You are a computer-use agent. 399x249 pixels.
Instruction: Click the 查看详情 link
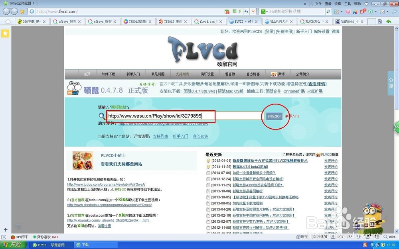click(317, 84)
